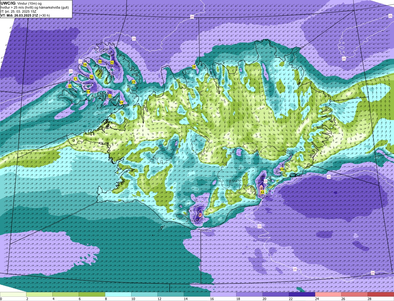Screen dimensions: 394x301
Task: Select the 8–10 m/s light cyan legend swatch
Action: pos(118,294)
